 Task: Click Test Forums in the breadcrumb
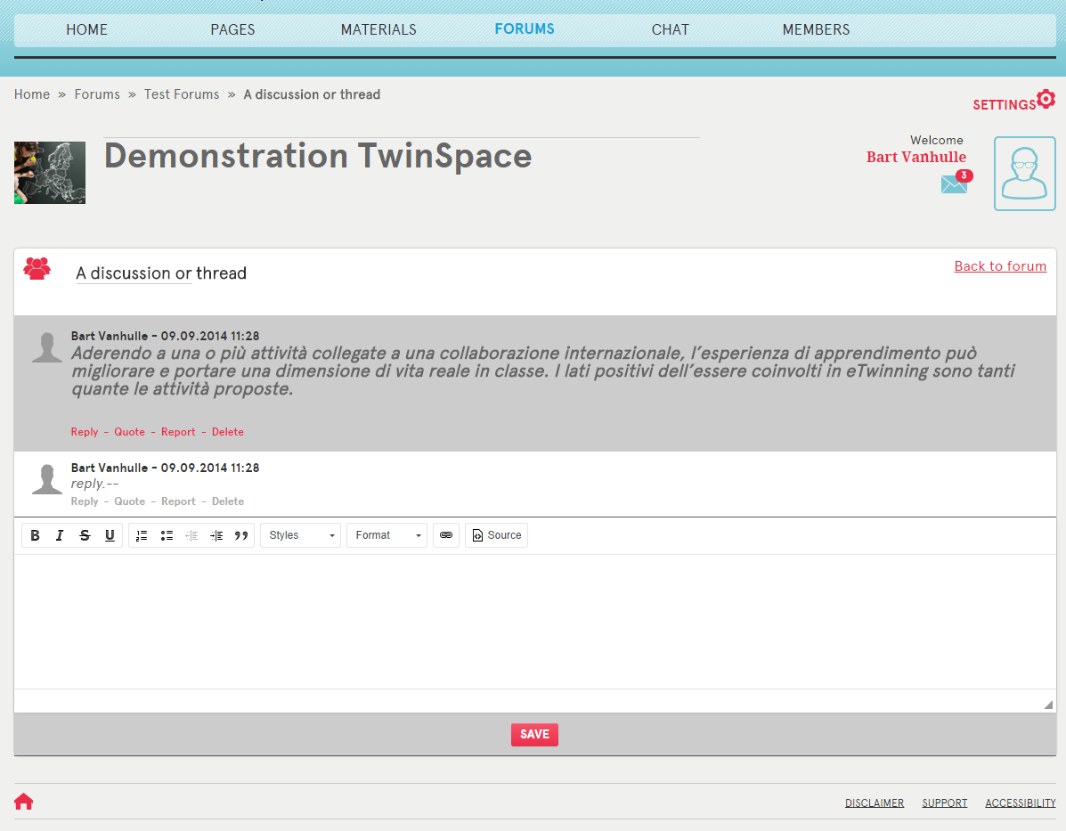coord(182,94)
